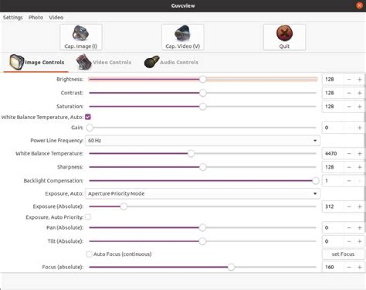Open the Power Line Frequency dropdown
This screenshot has width=366, height=290.
[x=202, y=140]
